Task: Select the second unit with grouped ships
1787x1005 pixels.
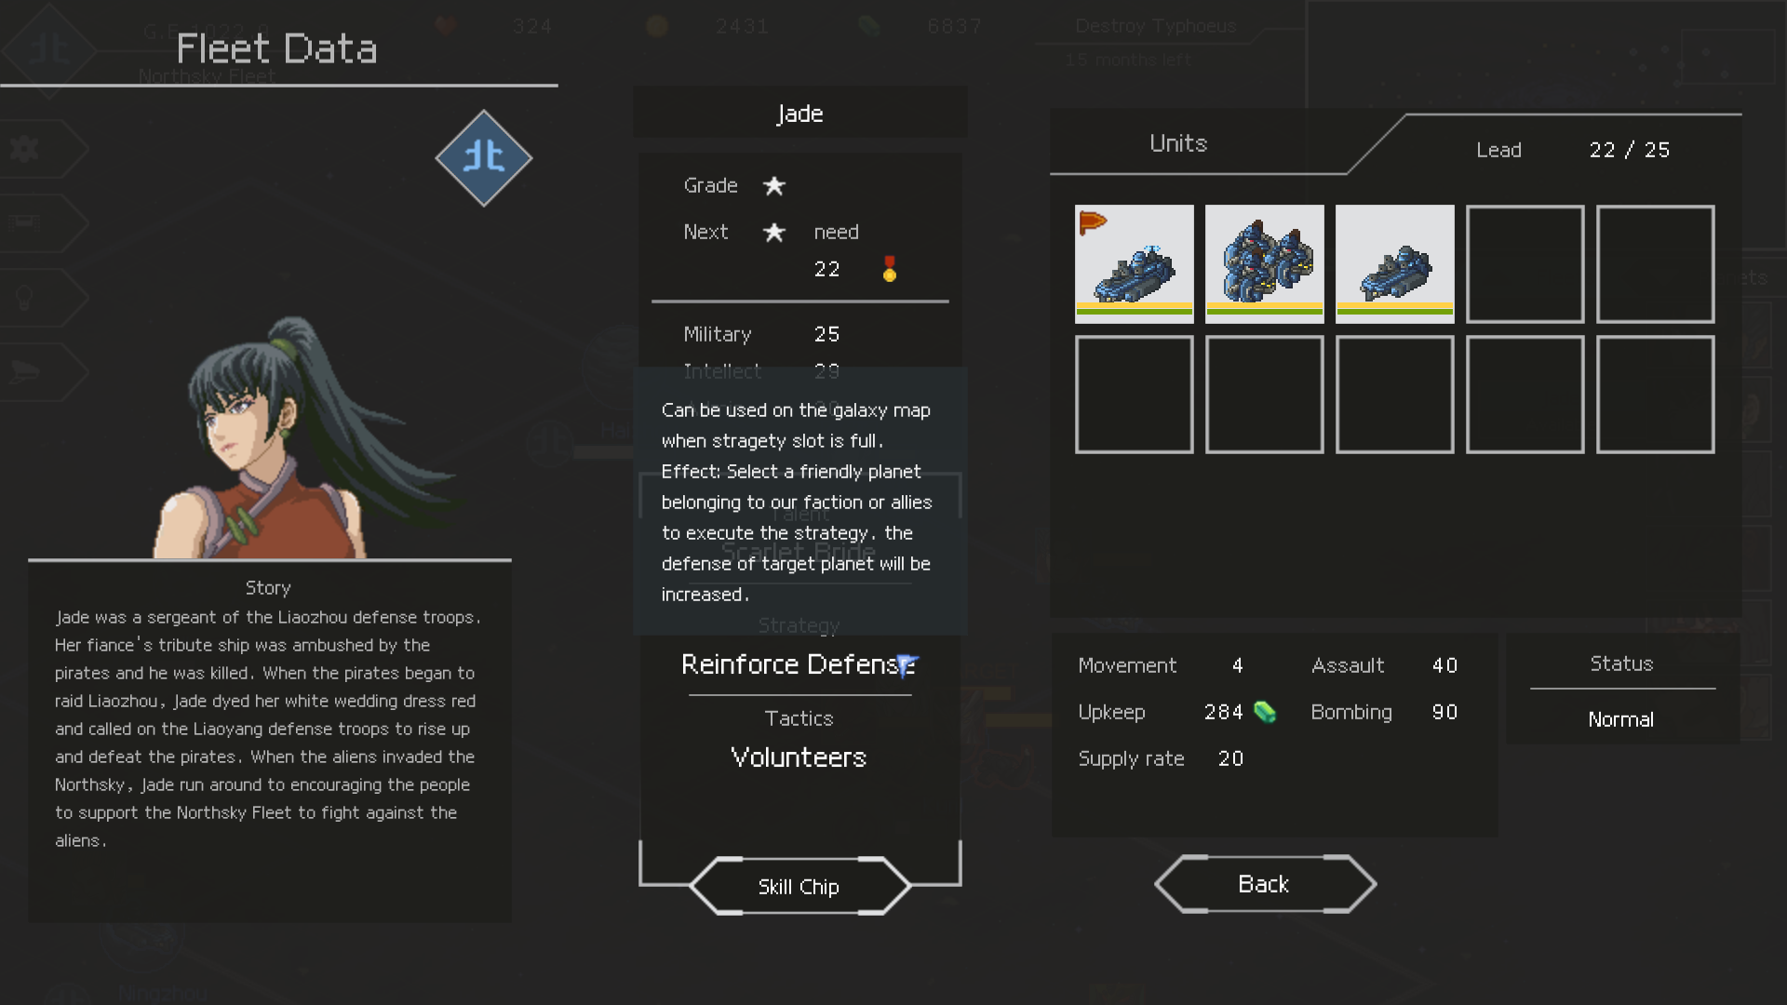Action: [1264, 263]
